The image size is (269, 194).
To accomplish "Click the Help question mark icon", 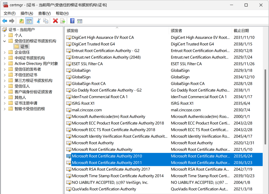I will (x=72, y=21).
